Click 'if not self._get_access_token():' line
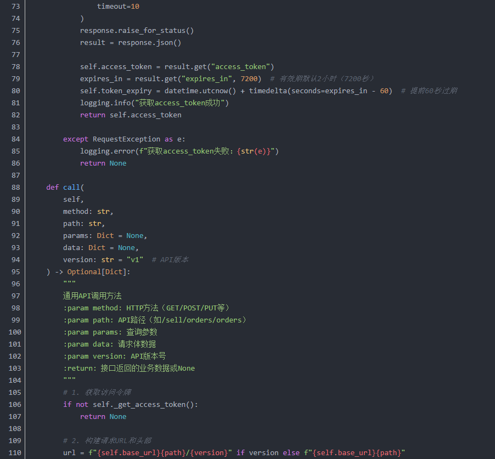Viewport: 495px width, 459px height. 130,404
